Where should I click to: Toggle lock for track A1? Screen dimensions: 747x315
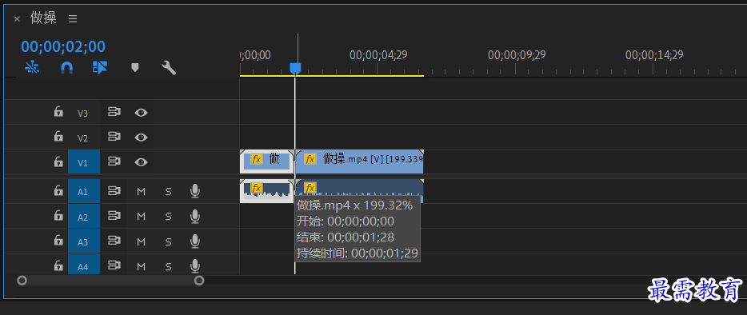[x=58, y=191]
